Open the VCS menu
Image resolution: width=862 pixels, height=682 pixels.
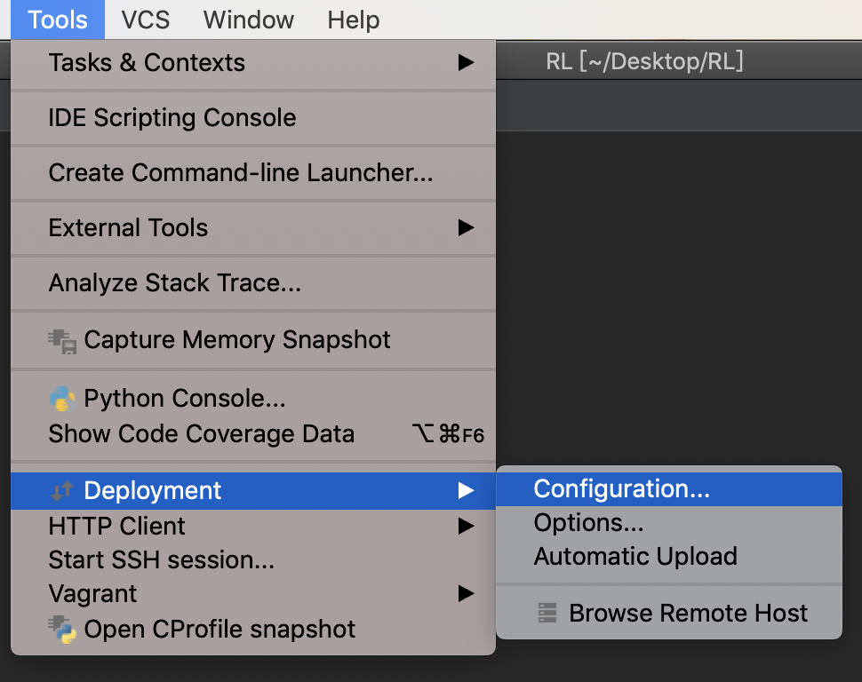(146, 20)
